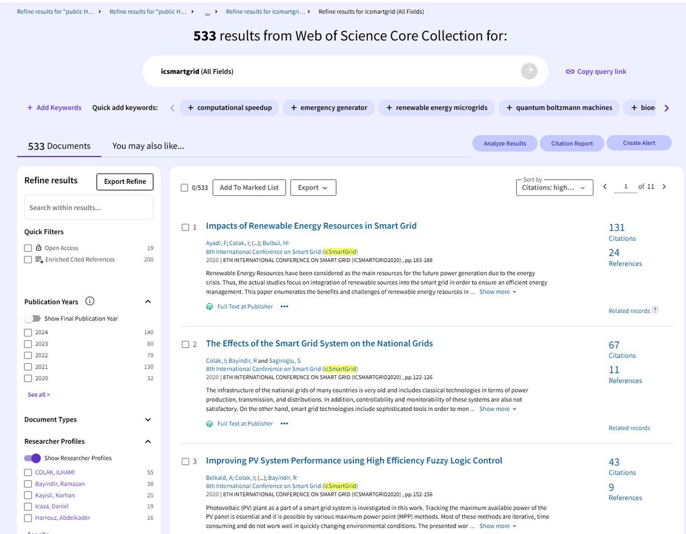This screenshot has width=686, height=534.
Task: Open title Impacts of Renewable Energy Resources
Action: click(311, 226)
